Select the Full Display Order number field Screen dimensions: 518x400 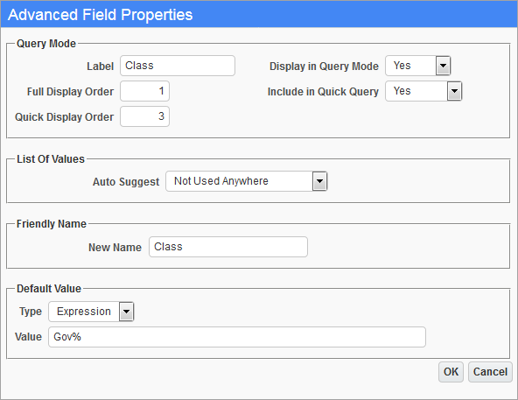145,91
